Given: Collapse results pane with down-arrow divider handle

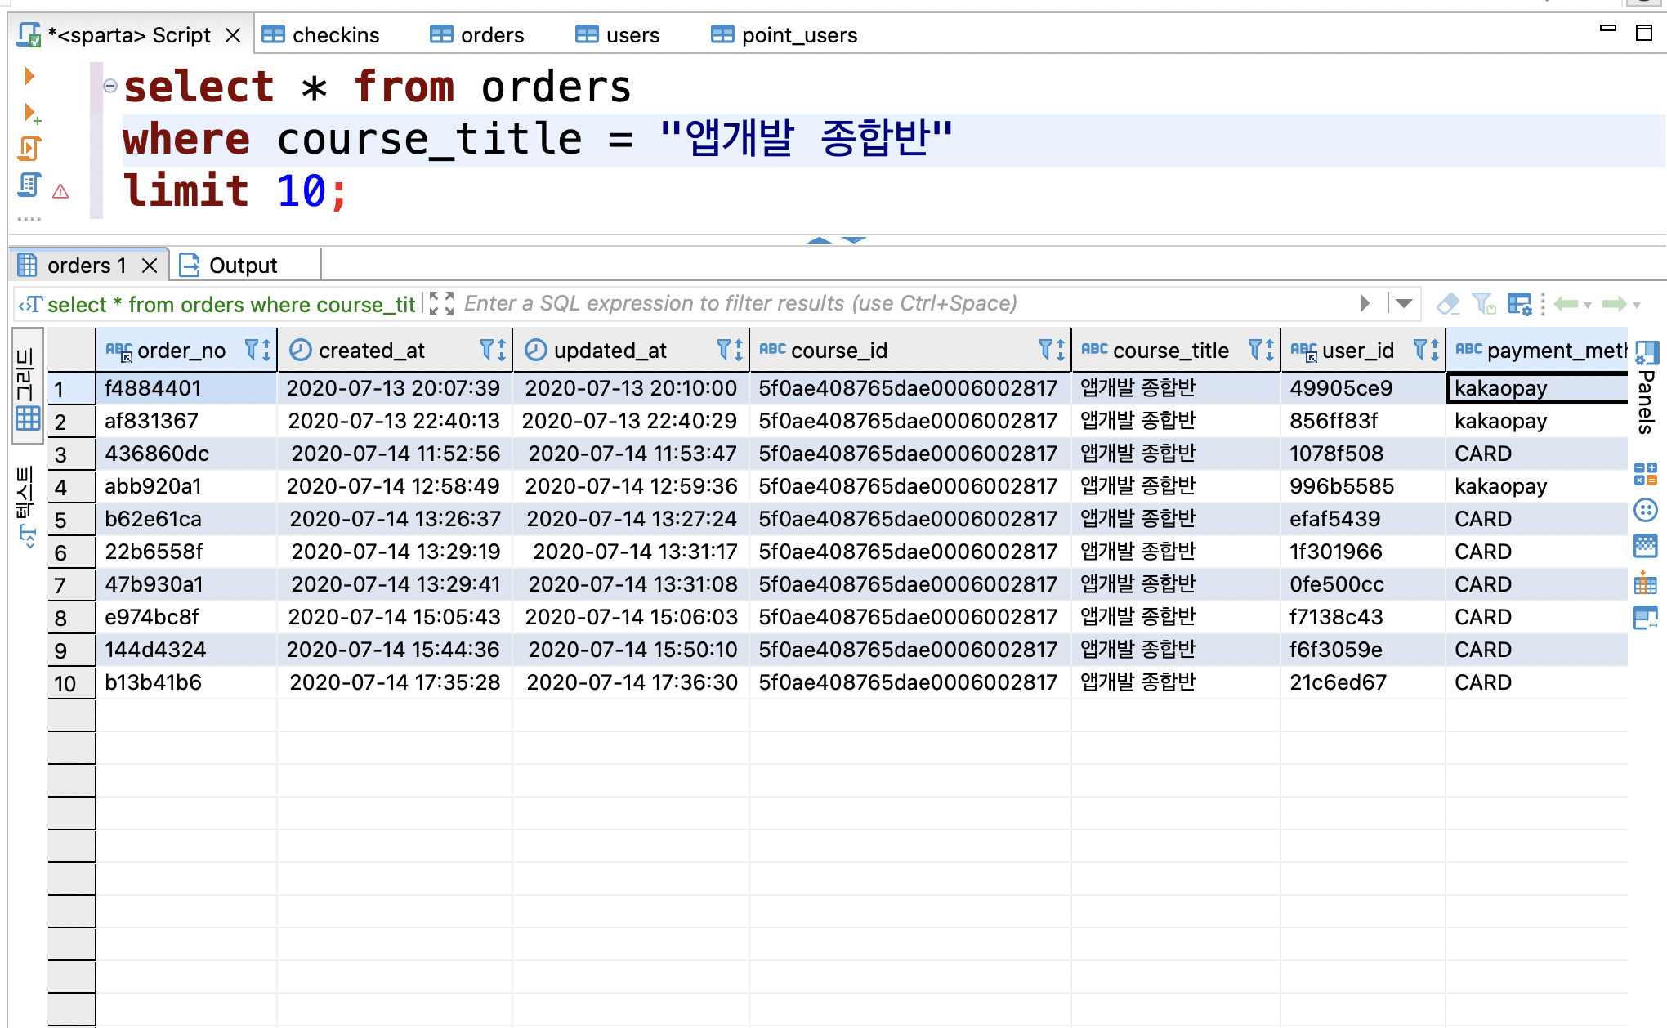Looking at the screenshot, I should point(854,240).
